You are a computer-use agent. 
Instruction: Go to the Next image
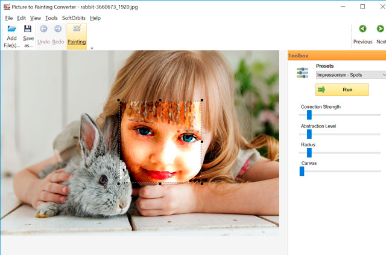[x=380, y=29]
